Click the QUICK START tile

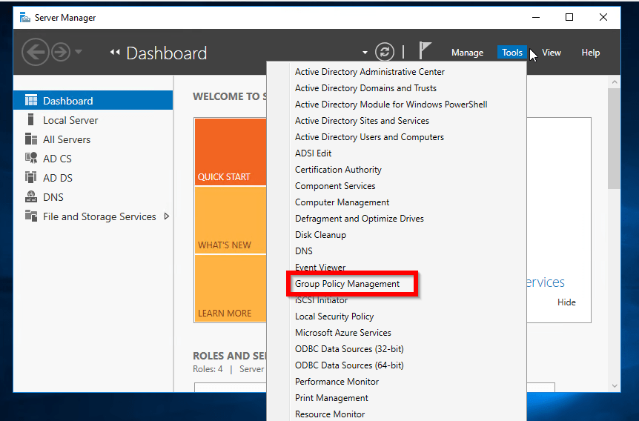pos(231,152)
